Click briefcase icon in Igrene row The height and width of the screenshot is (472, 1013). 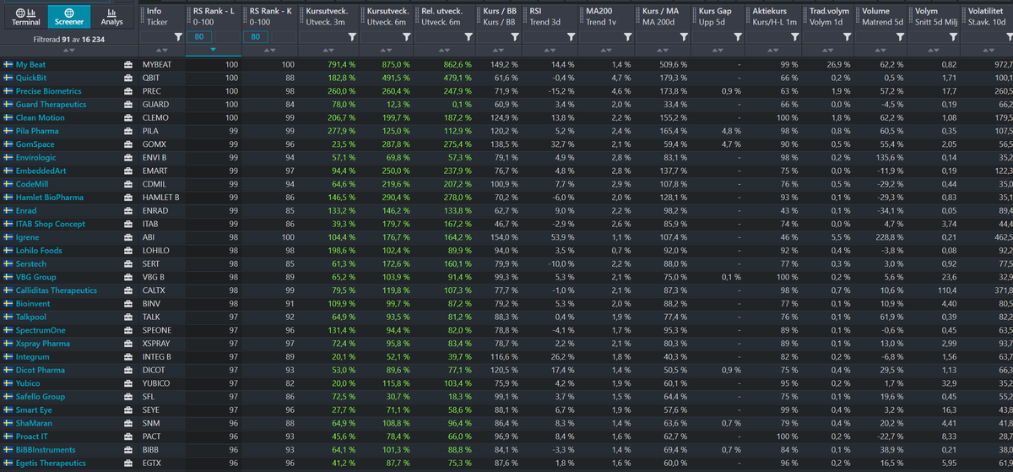(x=127, y=237)
